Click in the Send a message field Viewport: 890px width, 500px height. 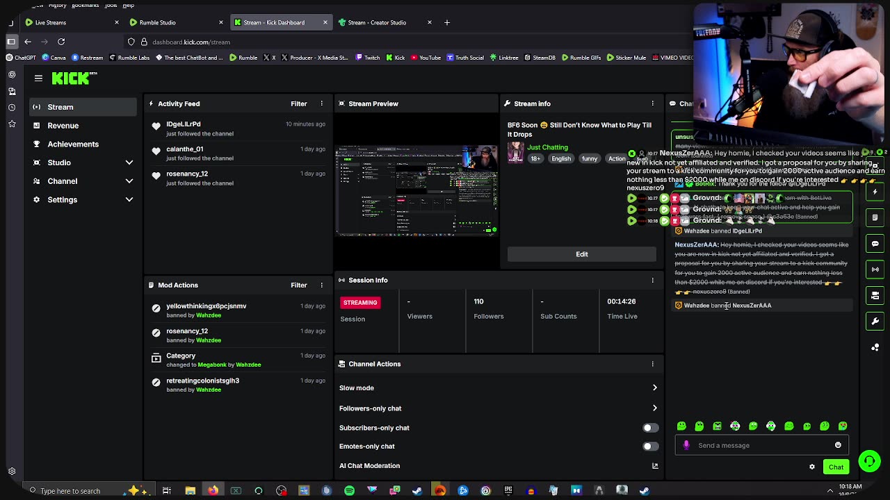pyautogui.click(x=762, y=445)
